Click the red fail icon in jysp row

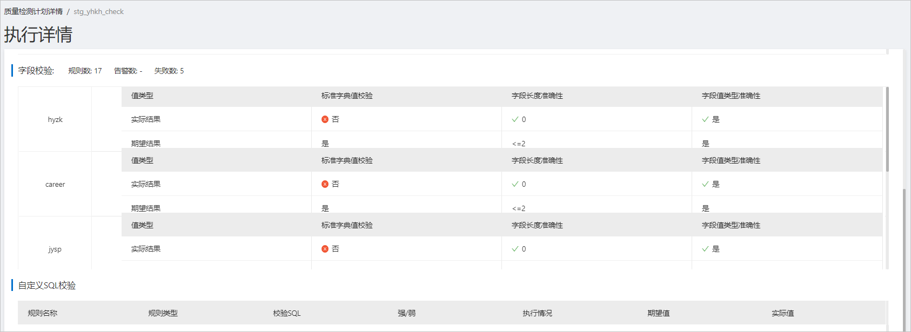(x=325, y=249)
